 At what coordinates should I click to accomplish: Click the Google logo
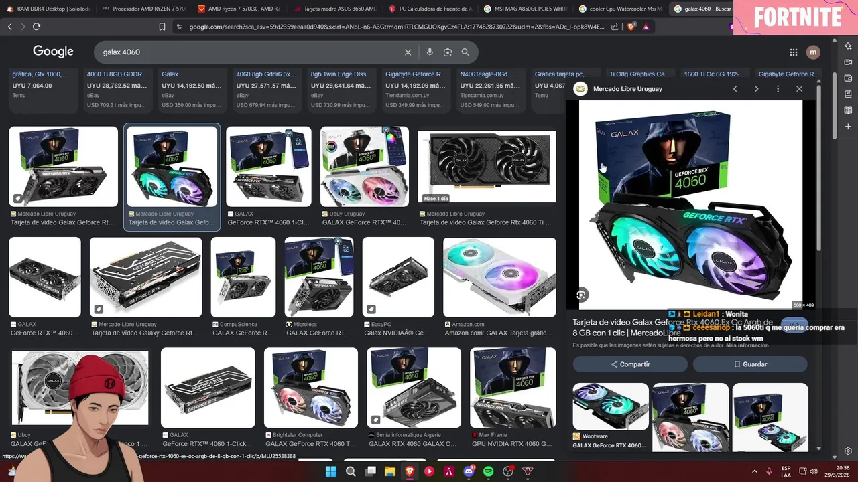(x=53, y=52)
